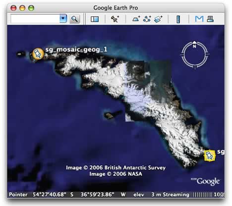
Task: Toggle the sidebar panel icon
Action: tap(95, 19)
